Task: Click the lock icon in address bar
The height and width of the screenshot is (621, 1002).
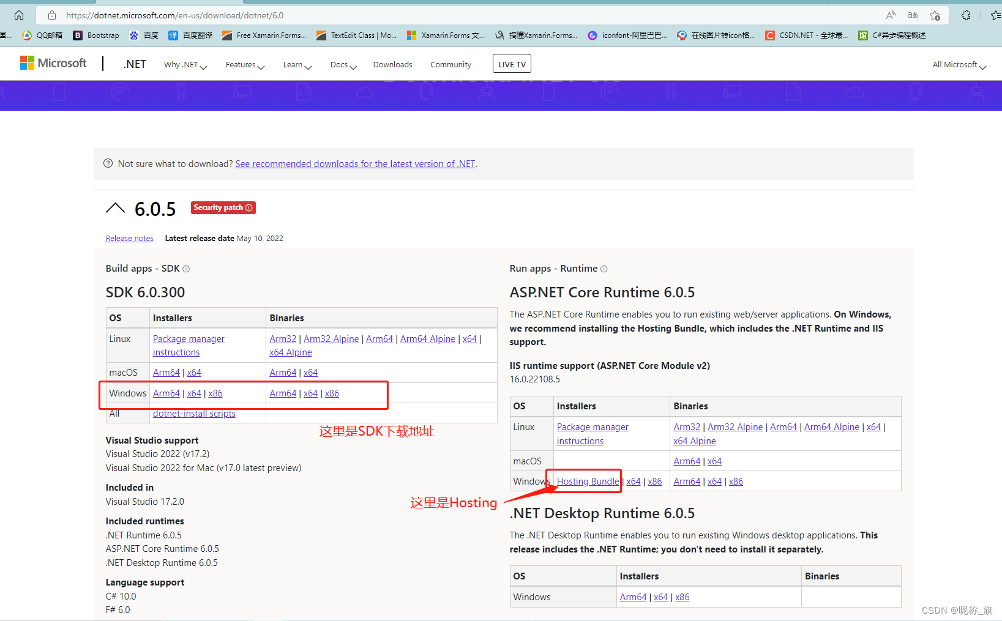Action: coord(52,15)
